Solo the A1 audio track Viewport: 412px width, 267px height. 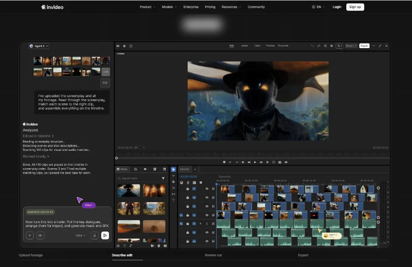pyautogui.click(x=207, y=224)
